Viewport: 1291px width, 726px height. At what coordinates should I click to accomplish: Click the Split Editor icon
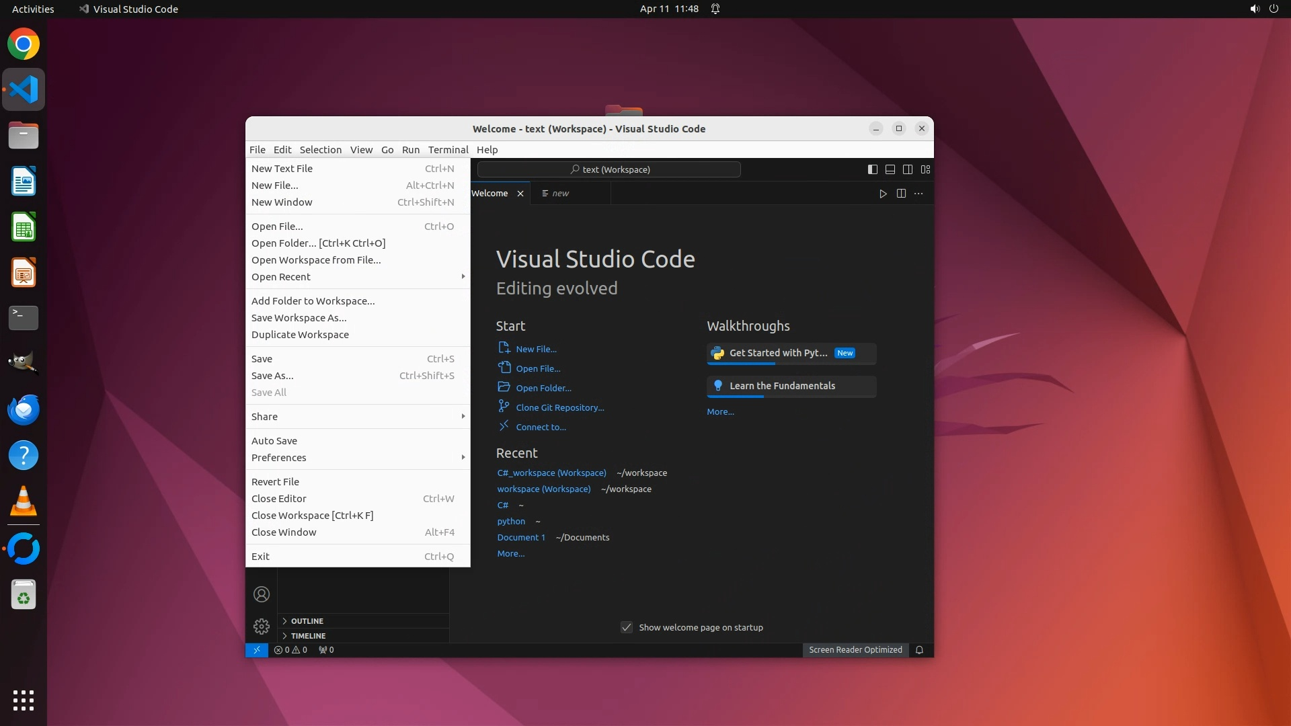[901, 194]
